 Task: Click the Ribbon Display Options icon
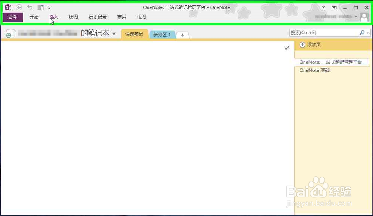[x=334, y=7]
